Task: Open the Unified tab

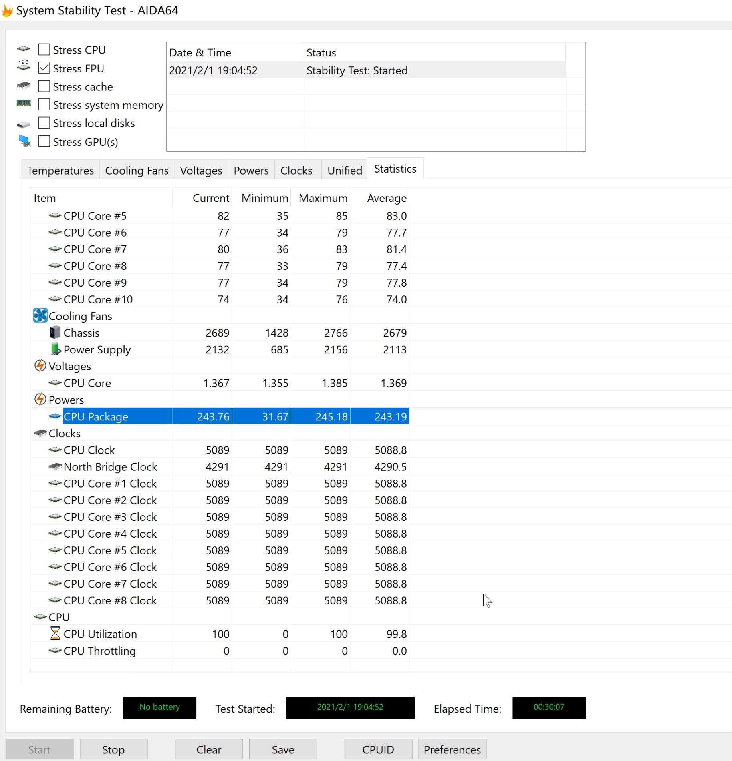Action: pyautogui.click(x=344, y=170)
